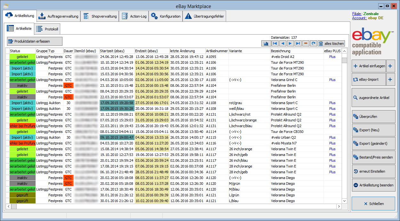The width and height of the screenshot is (400, 221).
Task: Click 'alles löschen' trash button
Action: [331, 44]
